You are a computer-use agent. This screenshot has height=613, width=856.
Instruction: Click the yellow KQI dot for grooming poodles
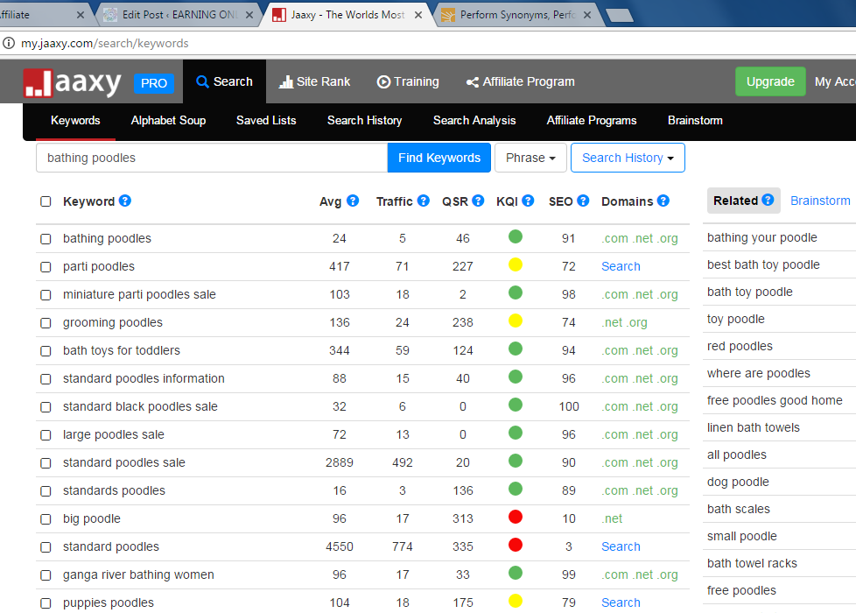pos(516,321)
